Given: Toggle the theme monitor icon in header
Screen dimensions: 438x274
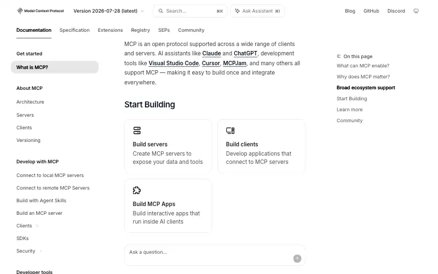Looking at the screenshot, I should click(416, 11).
